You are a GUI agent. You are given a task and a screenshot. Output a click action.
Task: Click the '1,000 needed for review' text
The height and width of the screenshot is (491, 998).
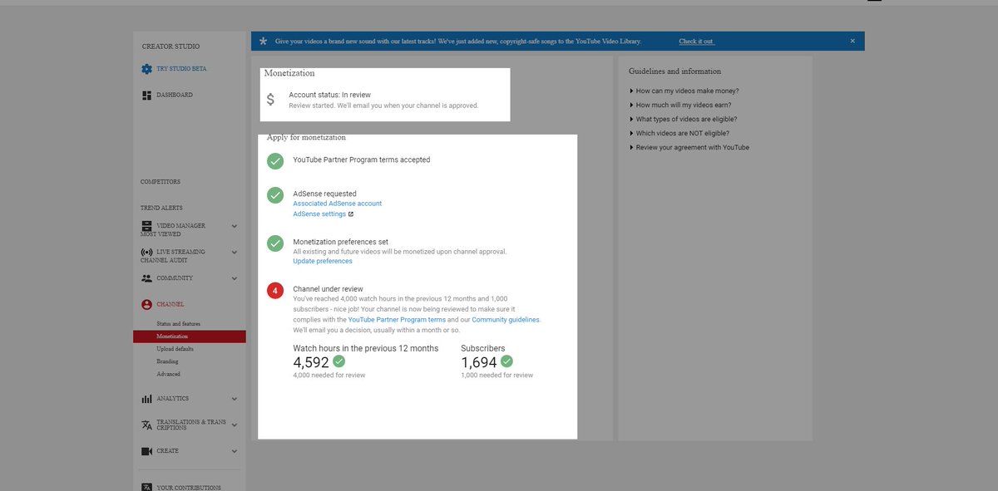pyautogui.click(x=497, y=376)
